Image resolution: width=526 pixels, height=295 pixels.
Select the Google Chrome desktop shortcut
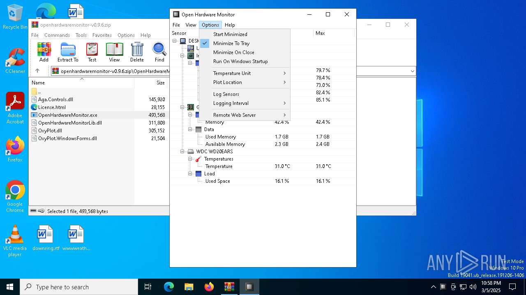15,196
